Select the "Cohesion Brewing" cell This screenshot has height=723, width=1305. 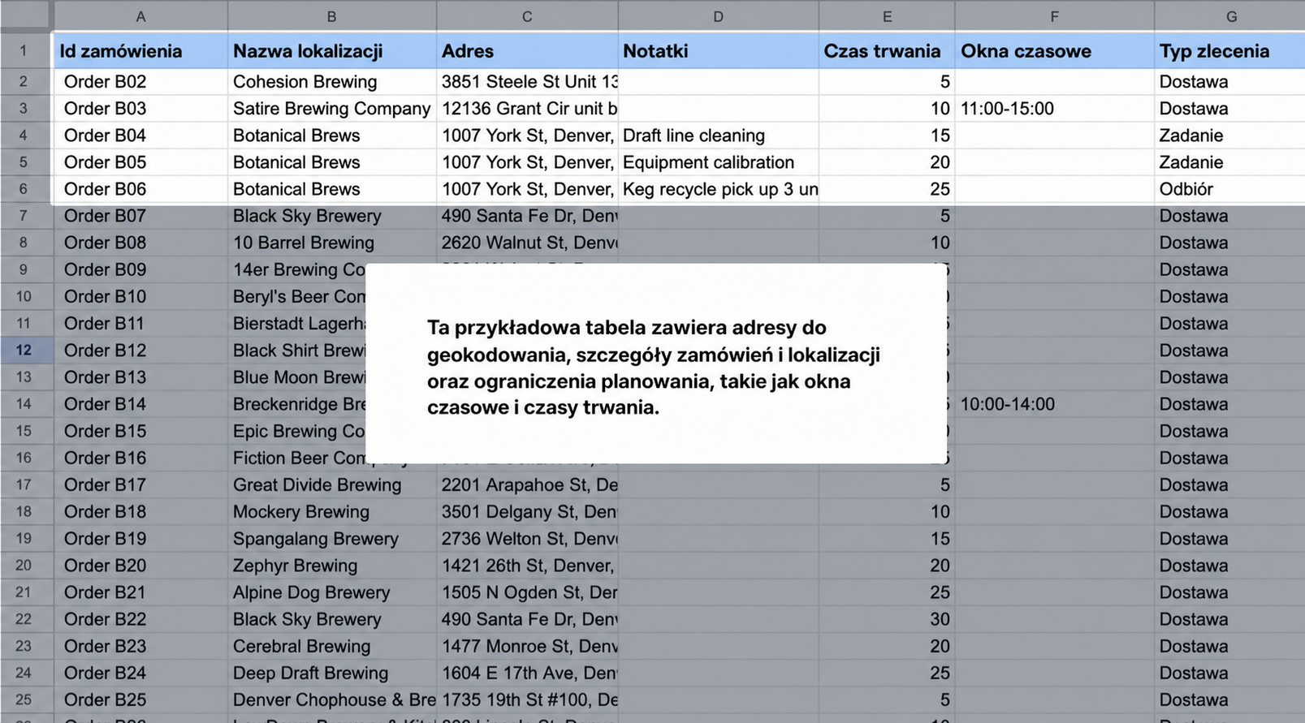click(331, 82)
